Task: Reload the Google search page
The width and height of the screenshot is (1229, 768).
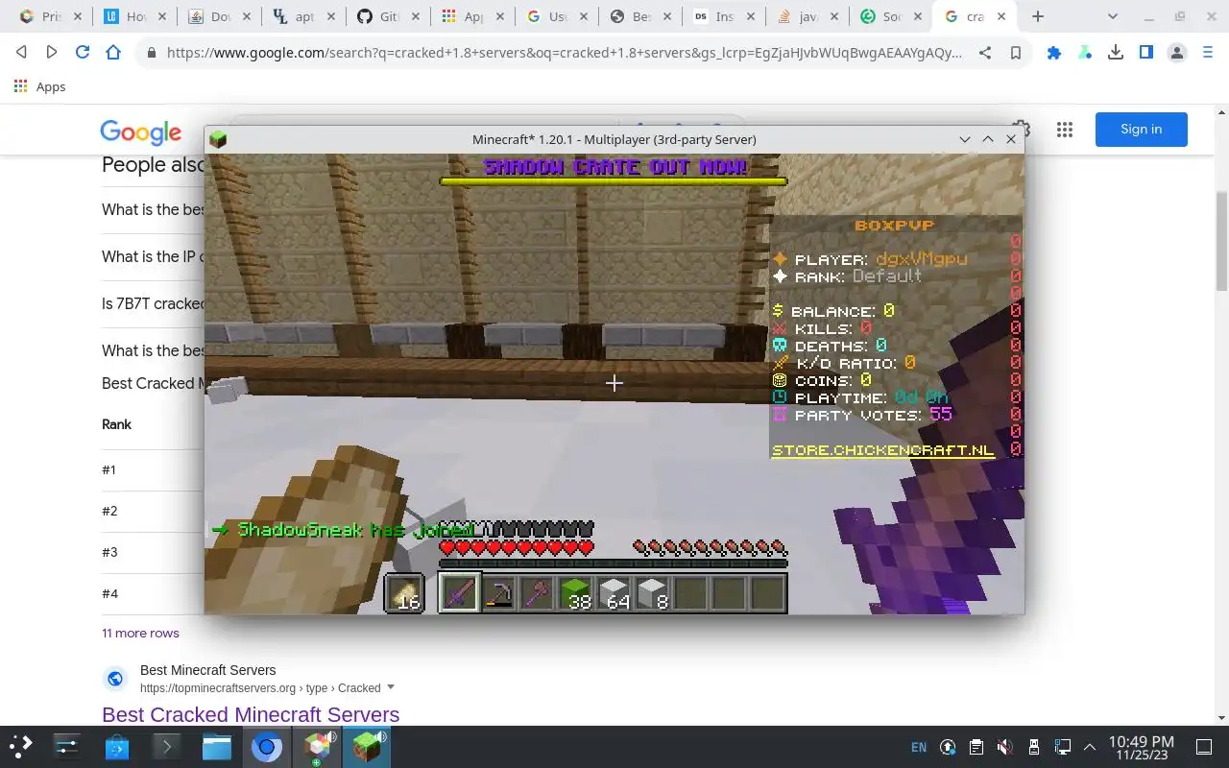Action: [x=83, y=53]
